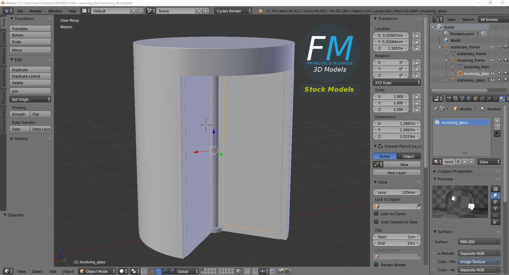This screenshot has width=509, height=275.
Task: Open the Object Mode dropdown
Action: coord(97,271)
